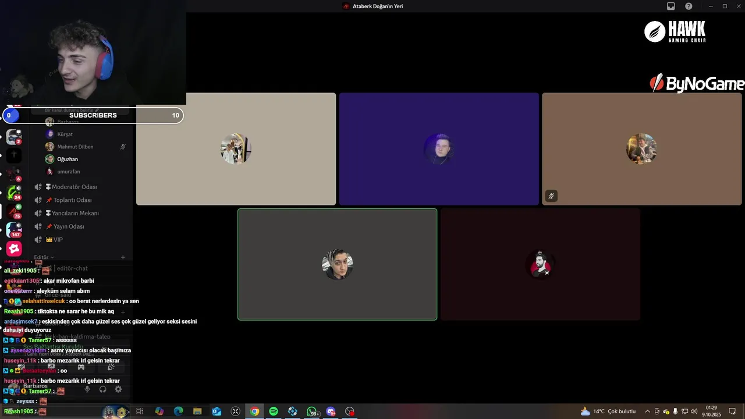Screen dimensions: 745x419
Task: Open server icon with badge 24
Action: click(14, 193)
